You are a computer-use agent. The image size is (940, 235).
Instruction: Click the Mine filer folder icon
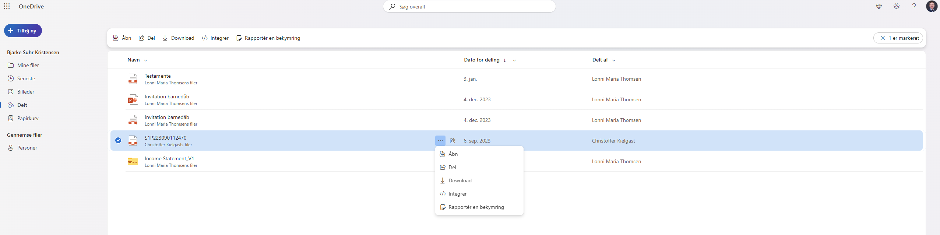coord(11,65)
